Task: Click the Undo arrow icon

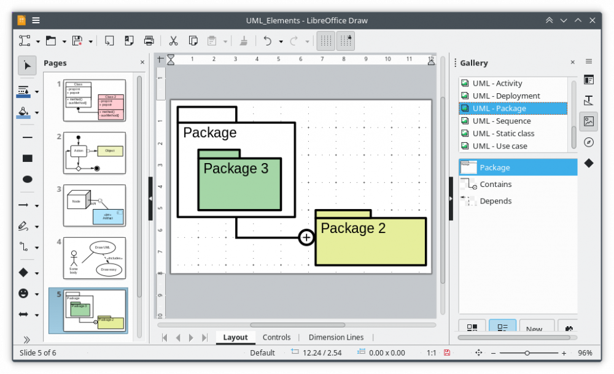Action: (x=268, y=40)
